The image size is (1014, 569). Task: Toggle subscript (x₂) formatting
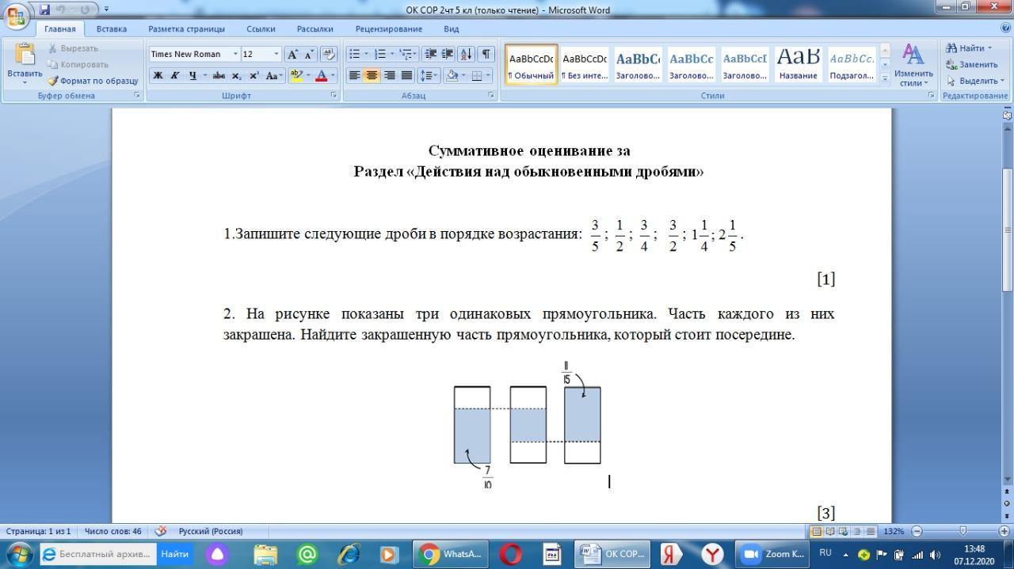pos(236,76)
